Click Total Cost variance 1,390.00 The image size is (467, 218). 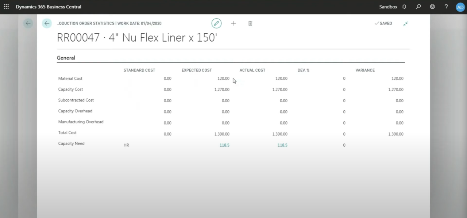(396, 134)
